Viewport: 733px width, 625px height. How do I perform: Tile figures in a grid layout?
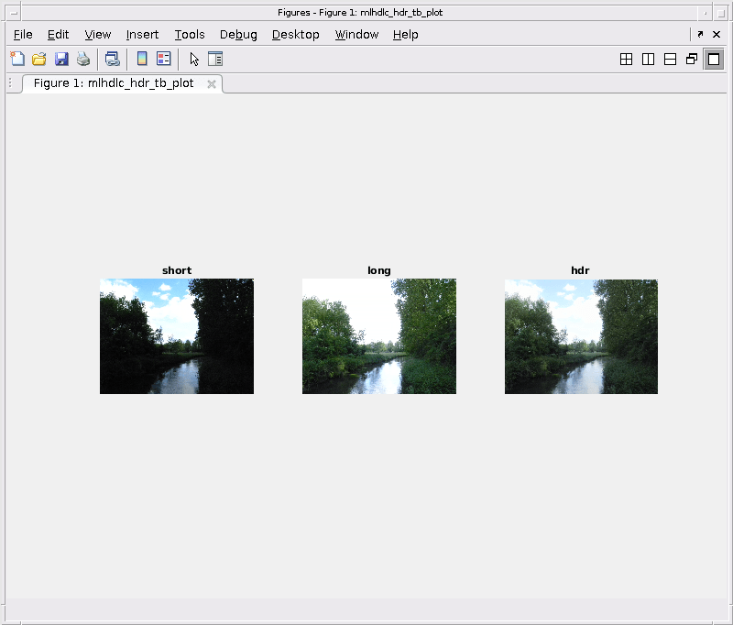pos(626,60)
